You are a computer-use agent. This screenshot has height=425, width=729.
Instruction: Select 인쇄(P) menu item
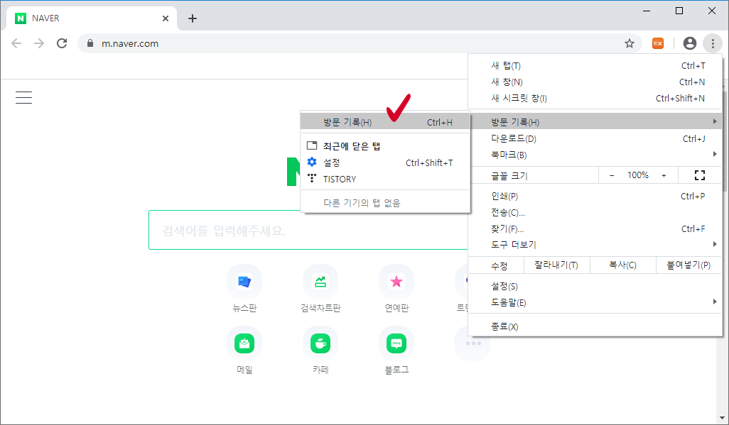click(x=595, y=196)
